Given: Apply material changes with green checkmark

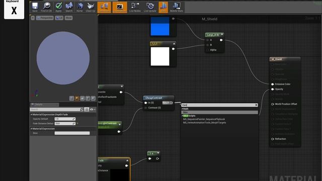Looking at the screenshot, I should 58,7.
